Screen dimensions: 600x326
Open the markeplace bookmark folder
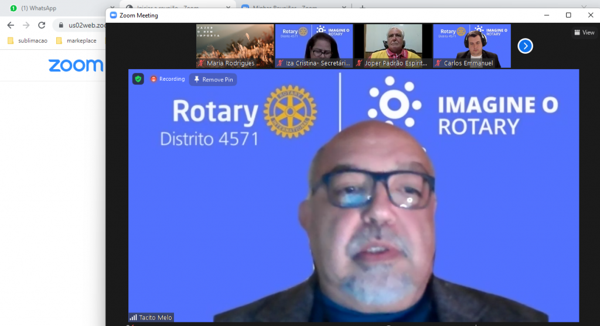[x=76, y=40]
